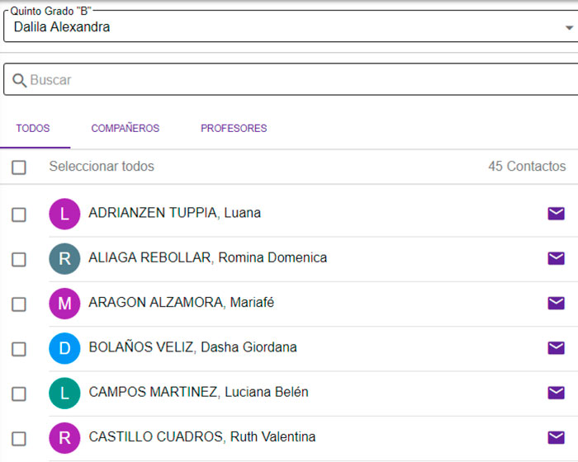Viewport: 578px width, 462px height.
Task: Open the PROFESORES tab
Action: point(234,129)
